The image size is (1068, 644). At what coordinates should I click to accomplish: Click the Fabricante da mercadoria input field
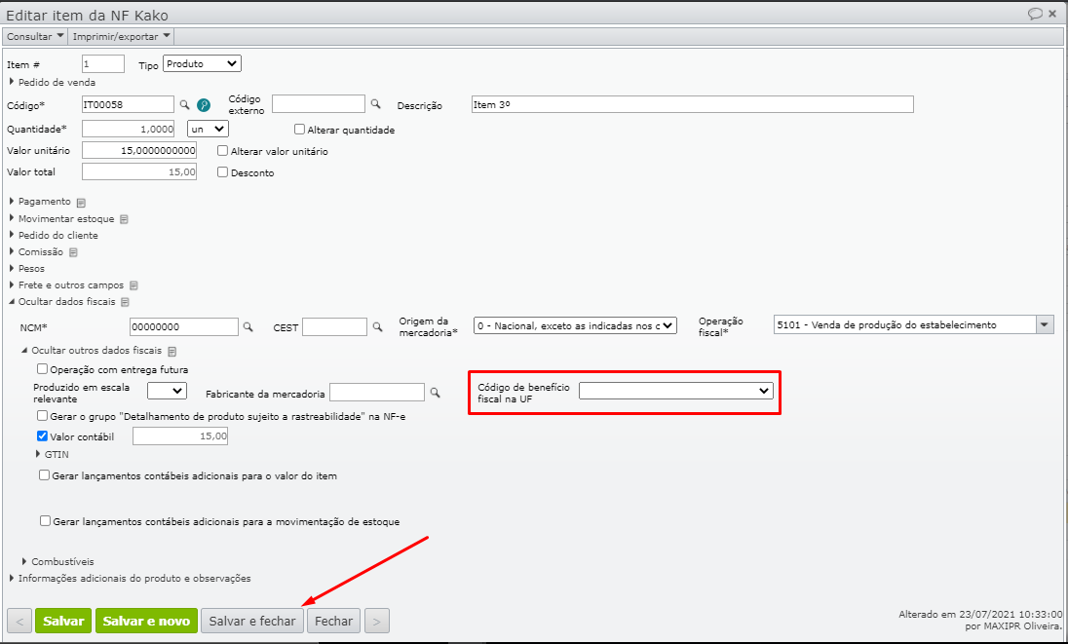[x=377, y=392]
